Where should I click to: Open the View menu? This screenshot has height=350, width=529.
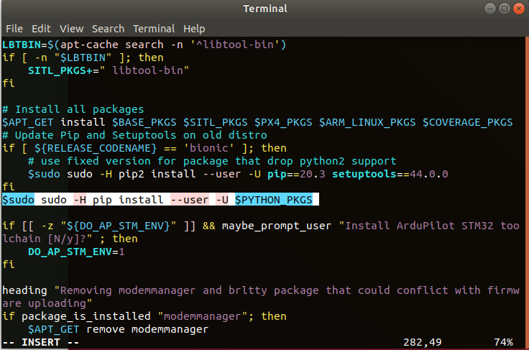tap(71, 29)
